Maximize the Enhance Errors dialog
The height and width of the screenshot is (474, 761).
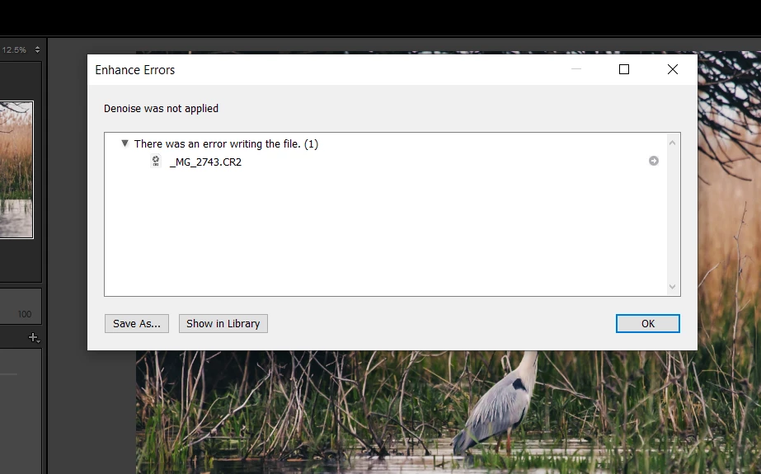tap(624, 69)
